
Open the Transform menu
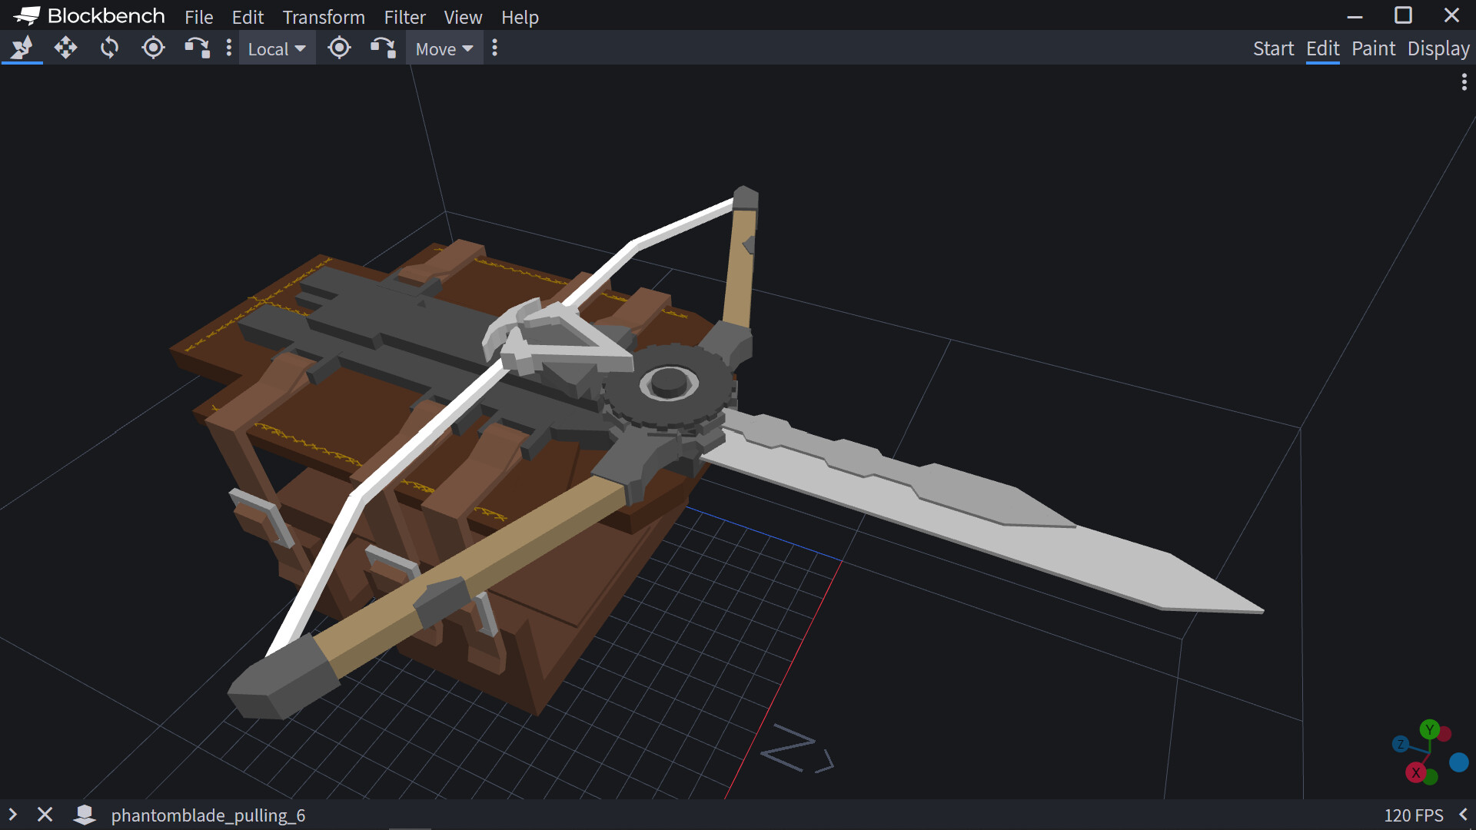pos(324,17)
